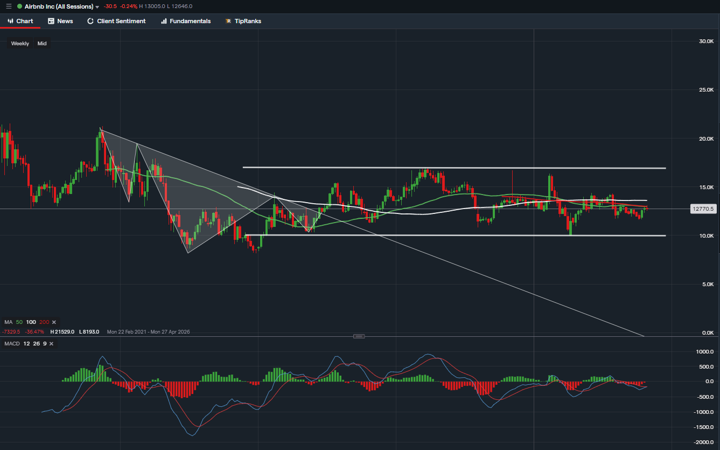Viewport: 720px width, 450px height.
Task: Click the MACD 26 parameter value
Action: [x=35, y=343]
